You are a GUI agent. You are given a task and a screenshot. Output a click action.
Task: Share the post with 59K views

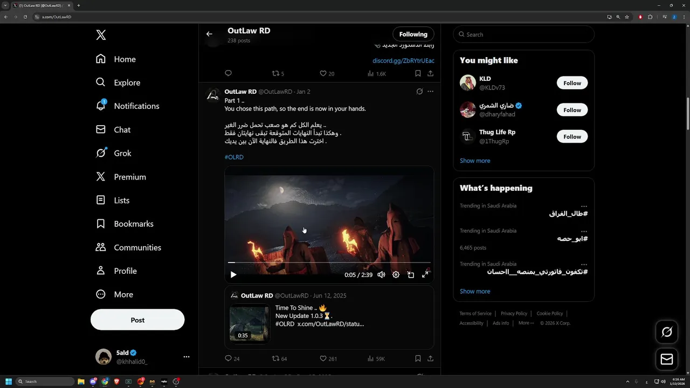430,358
